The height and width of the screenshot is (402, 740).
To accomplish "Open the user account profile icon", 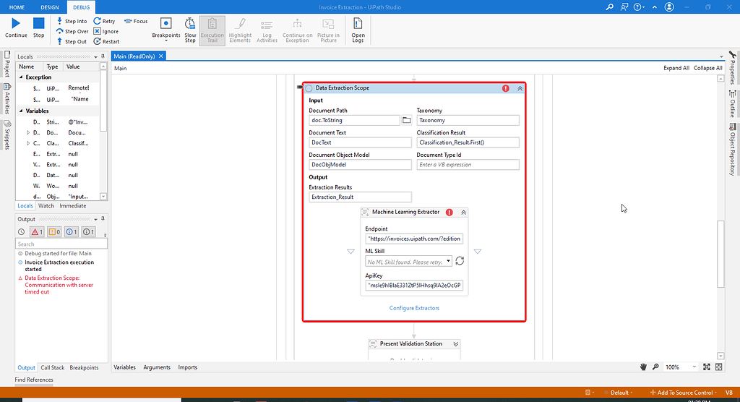I will pos(669,7).
